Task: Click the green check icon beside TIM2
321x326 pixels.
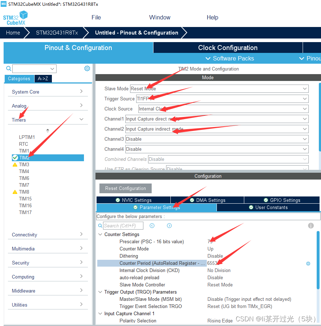Action: (x=15, y=158)
